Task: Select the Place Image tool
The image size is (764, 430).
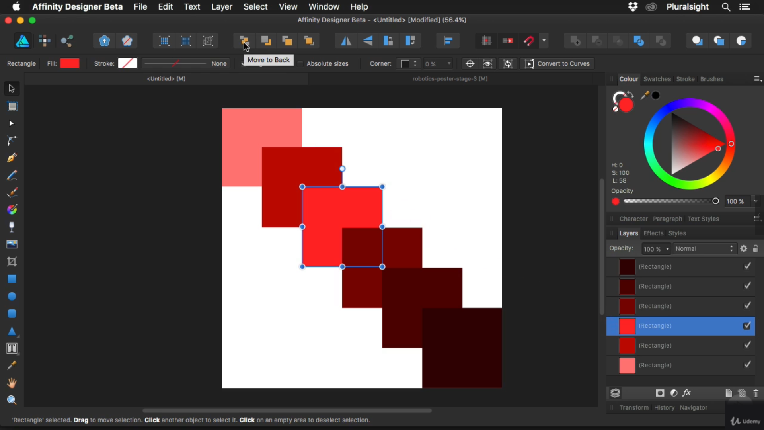Action: click(12, 244)
